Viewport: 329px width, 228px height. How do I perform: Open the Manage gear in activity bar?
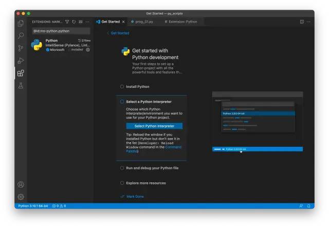coord(21,197)
